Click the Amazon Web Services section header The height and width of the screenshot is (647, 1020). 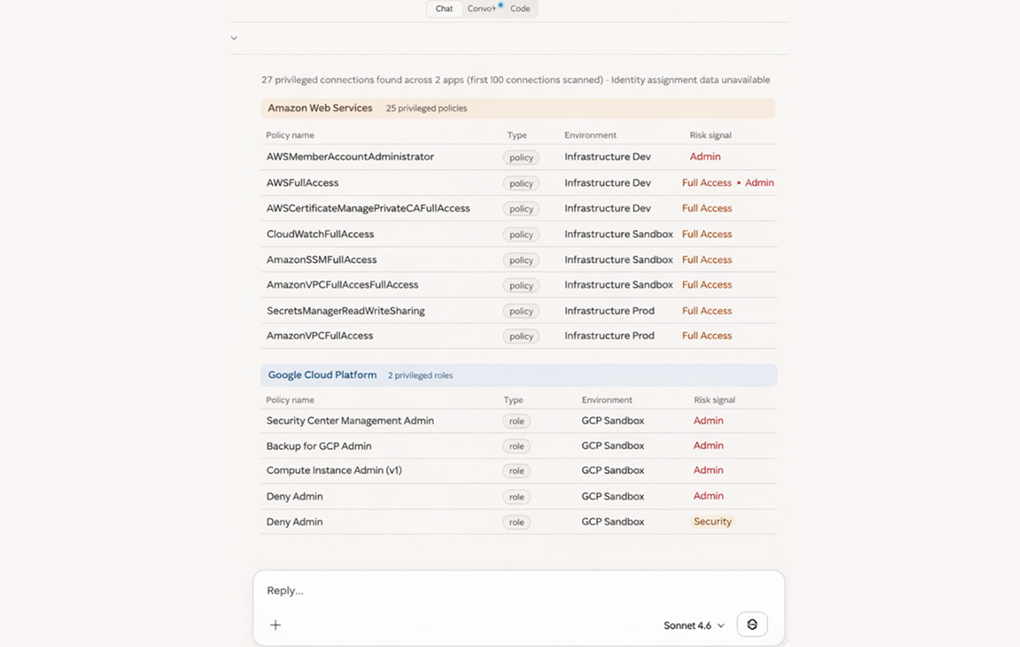(x=517, y=108)
